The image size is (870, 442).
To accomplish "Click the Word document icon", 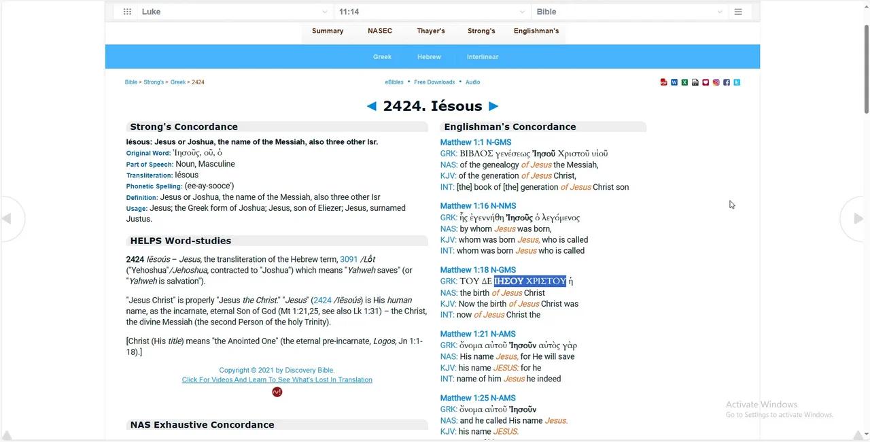I will [674, 82].
